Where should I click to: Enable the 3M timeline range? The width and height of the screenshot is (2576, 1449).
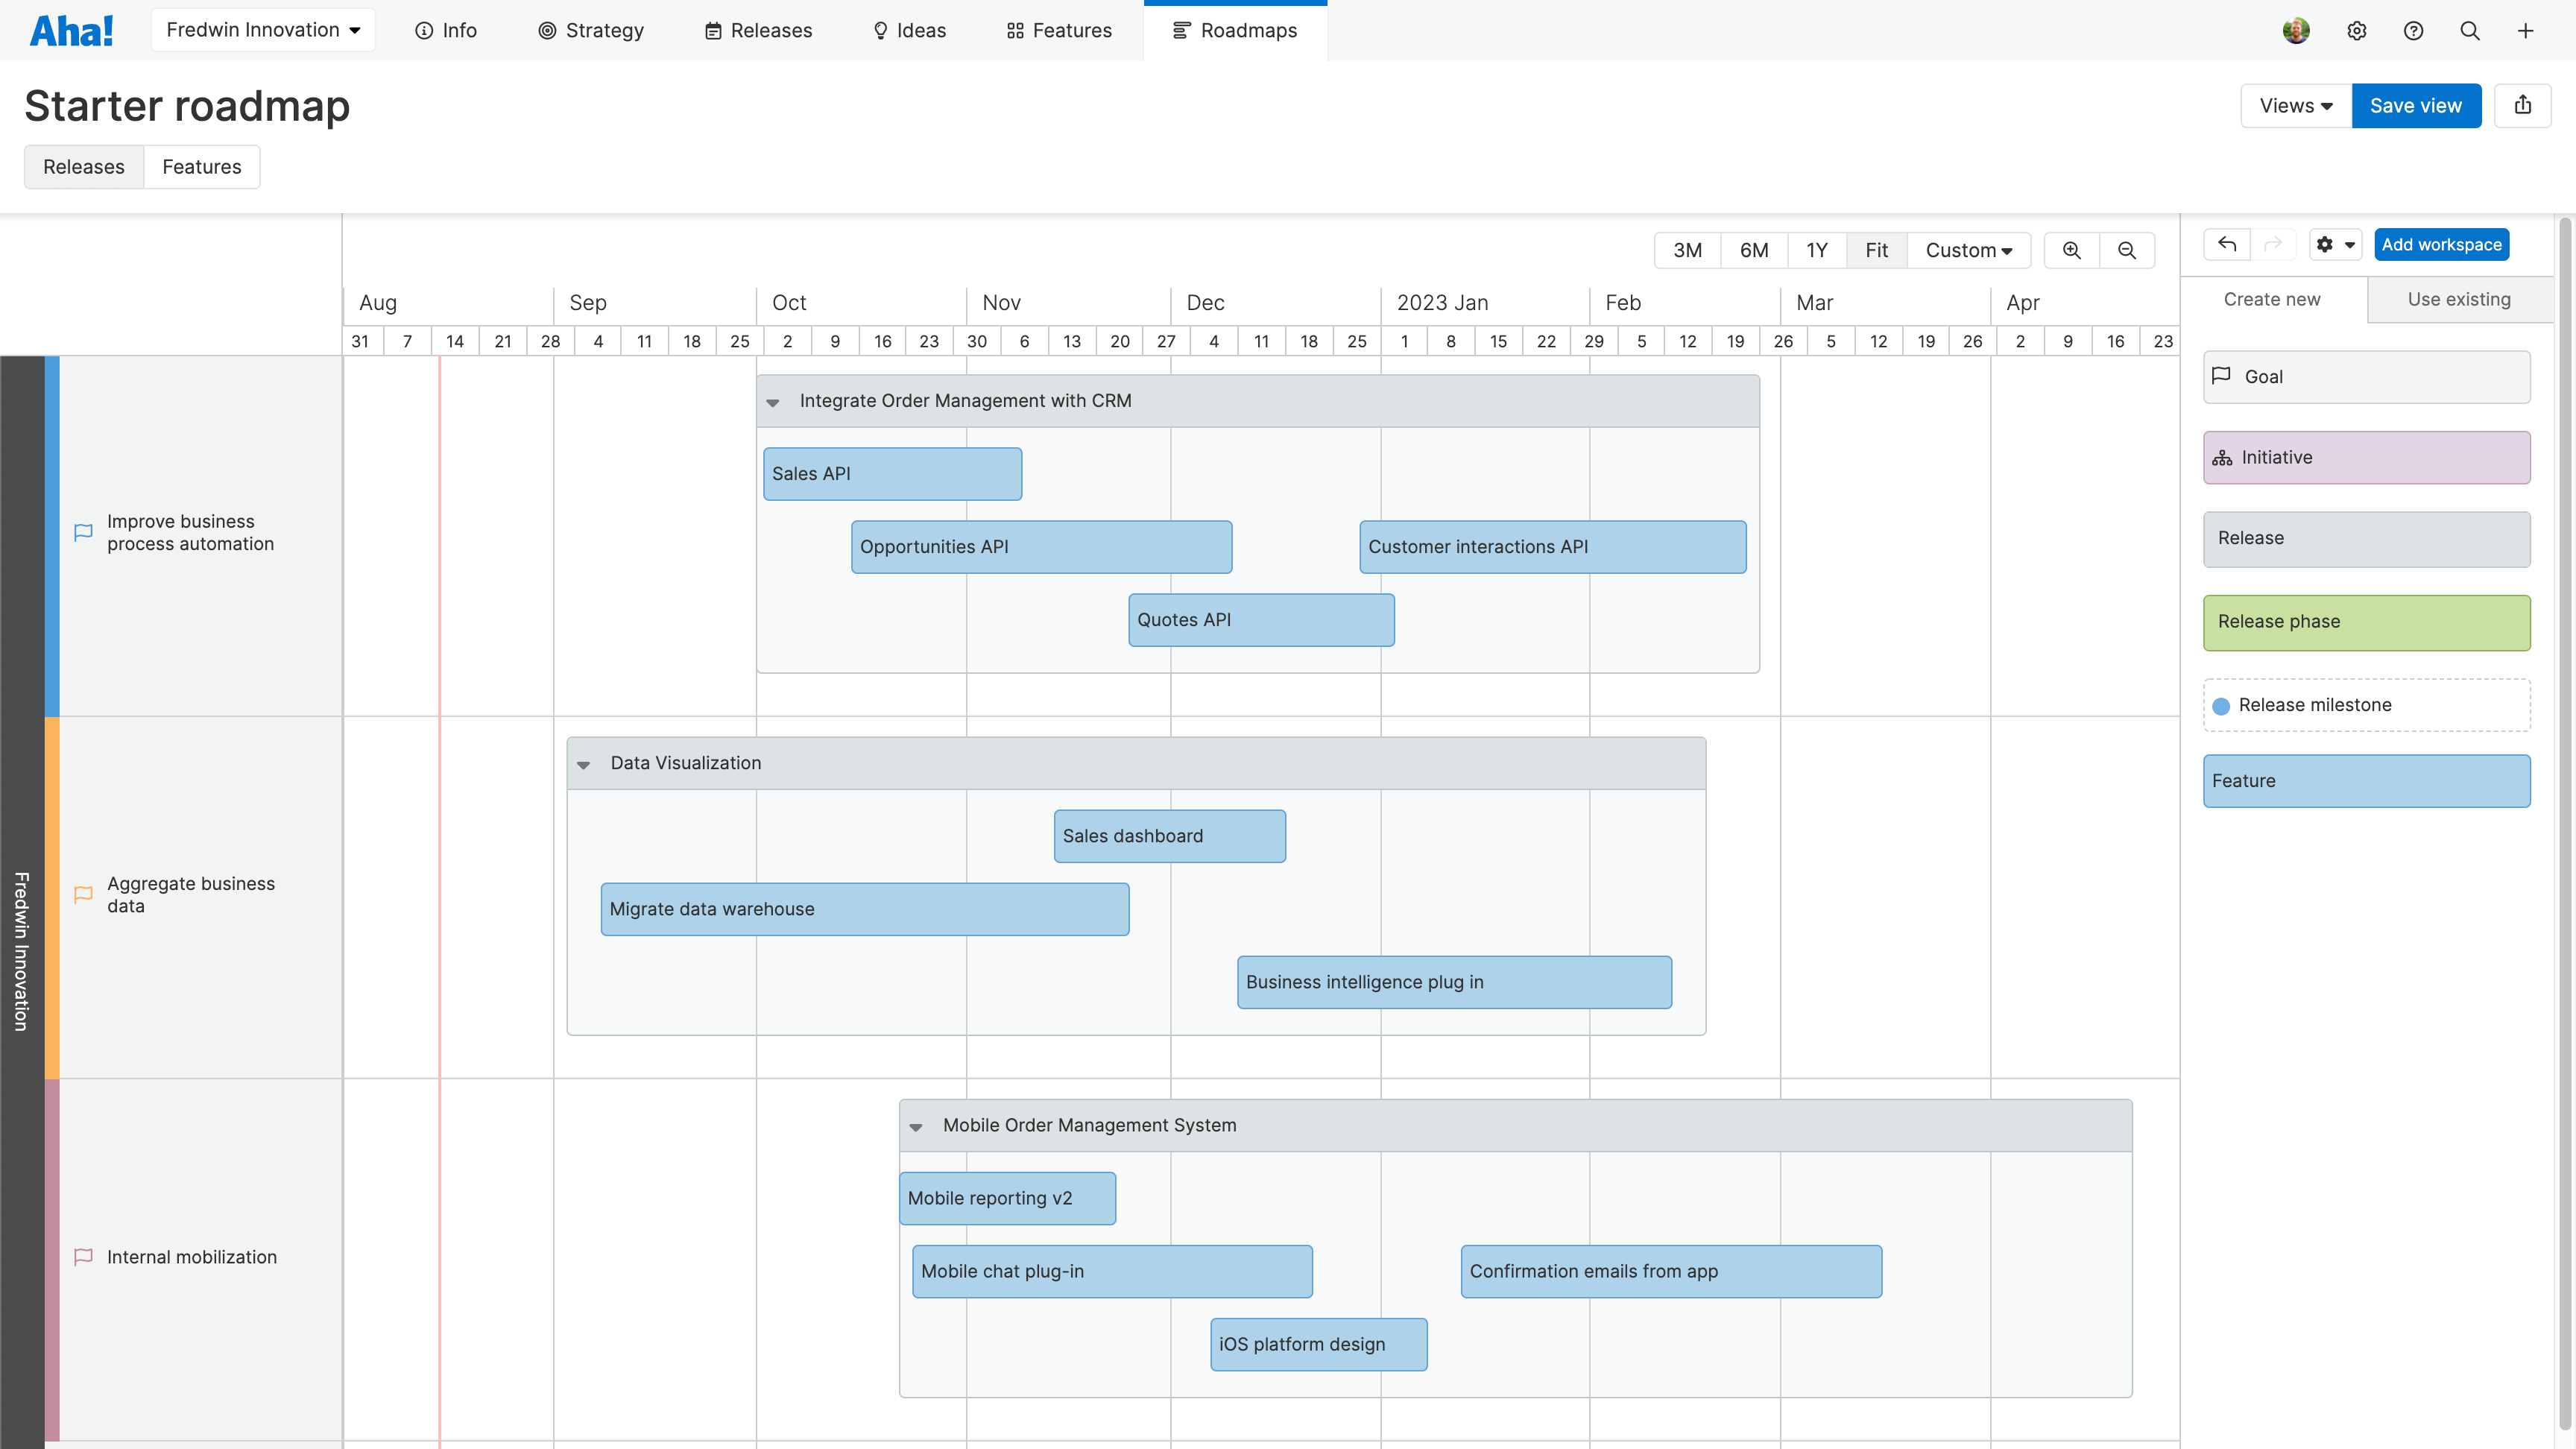pyautogui.click(x=1687, y=250)
